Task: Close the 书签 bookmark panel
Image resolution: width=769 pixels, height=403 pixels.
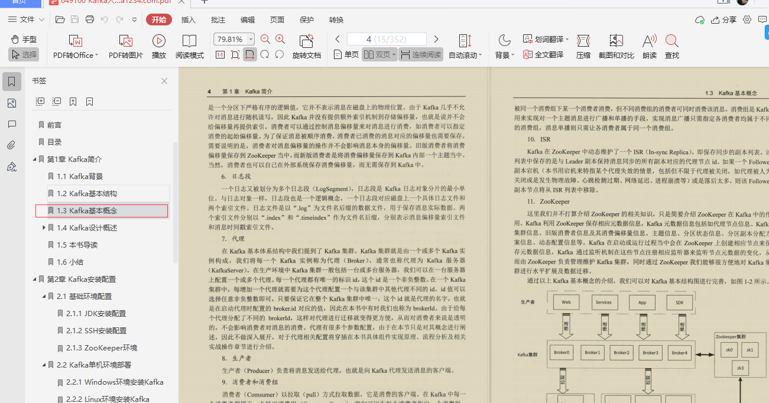Action: pos(164,81)
